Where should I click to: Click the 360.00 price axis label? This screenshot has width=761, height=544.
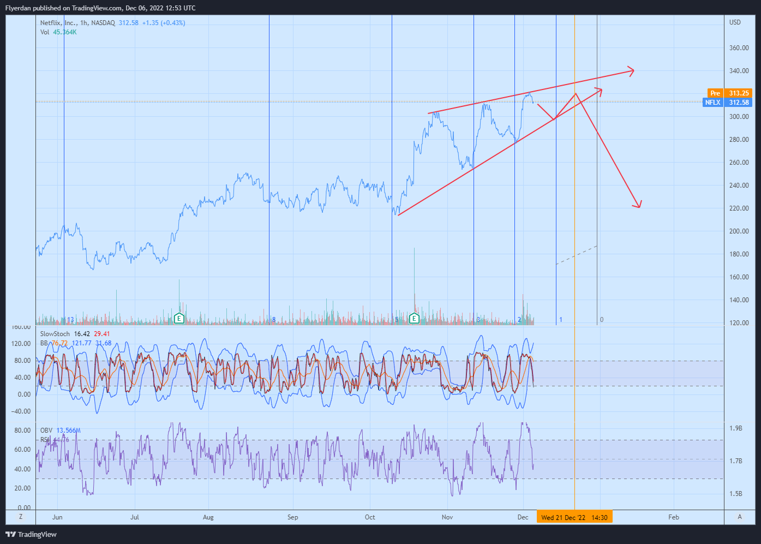pyautogui.click(x=739, y=48)
